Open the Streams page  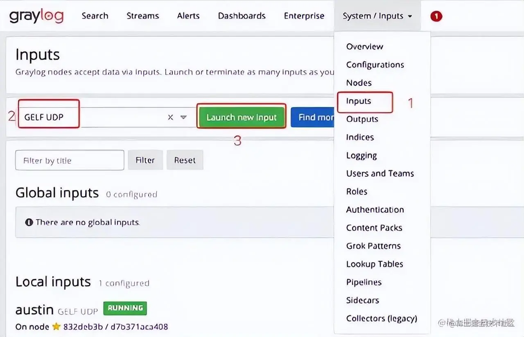pos(142,16)
